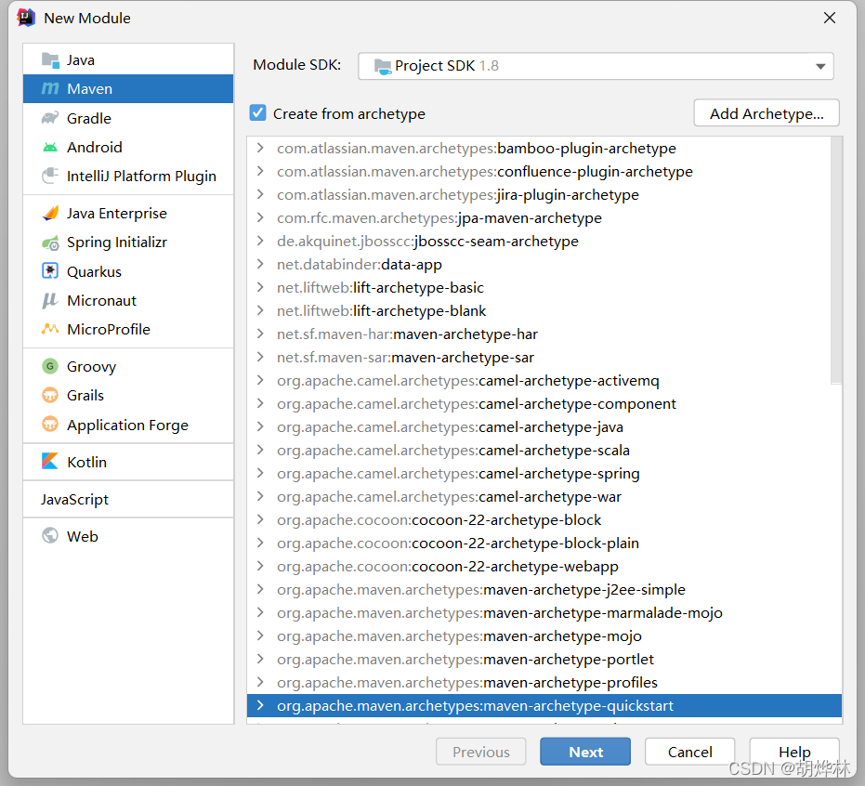Click the Grails icon
865x786 pixels.
tap(50, 395)
